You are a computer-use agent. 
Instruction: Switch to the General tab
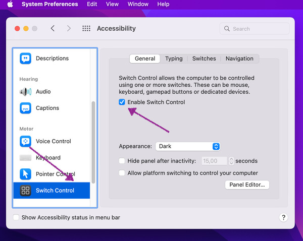point(145,58)
